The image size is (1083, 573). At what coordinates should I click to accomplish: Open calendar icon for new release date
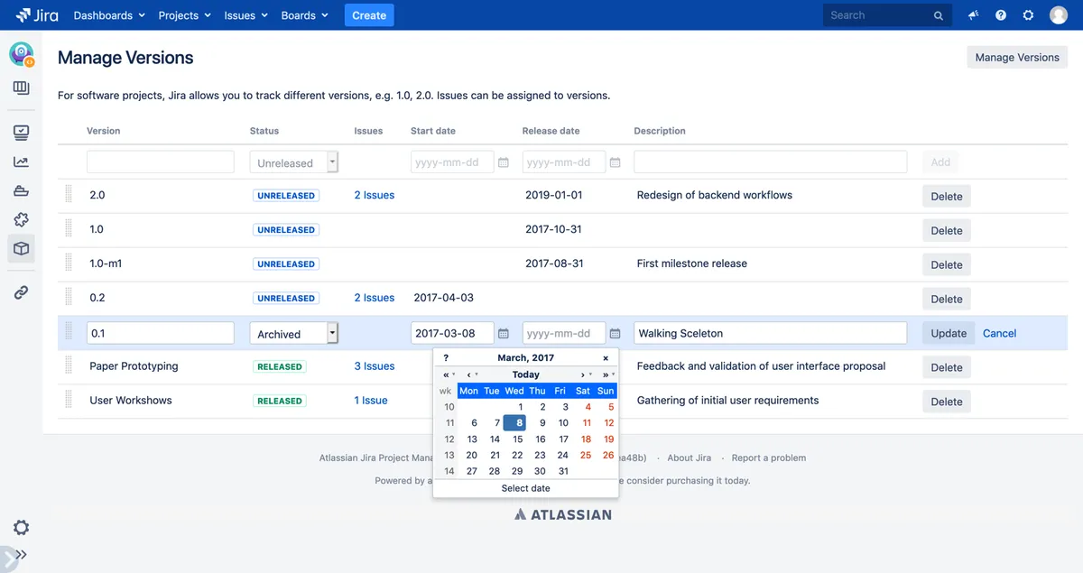coord(615,162)
